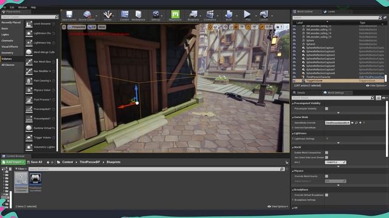Switch to the Levels tab
This screenshot has width=389, height=218.
tap(329, 12)
